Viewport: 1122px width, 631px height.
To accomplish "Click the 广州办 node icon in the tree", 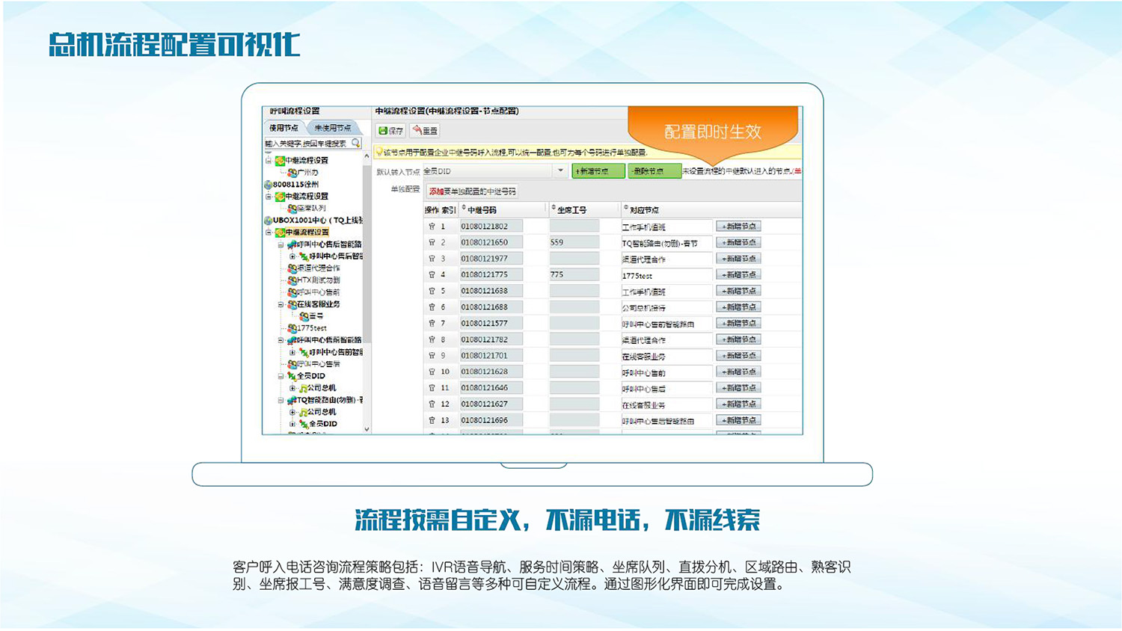I will 292,173.
